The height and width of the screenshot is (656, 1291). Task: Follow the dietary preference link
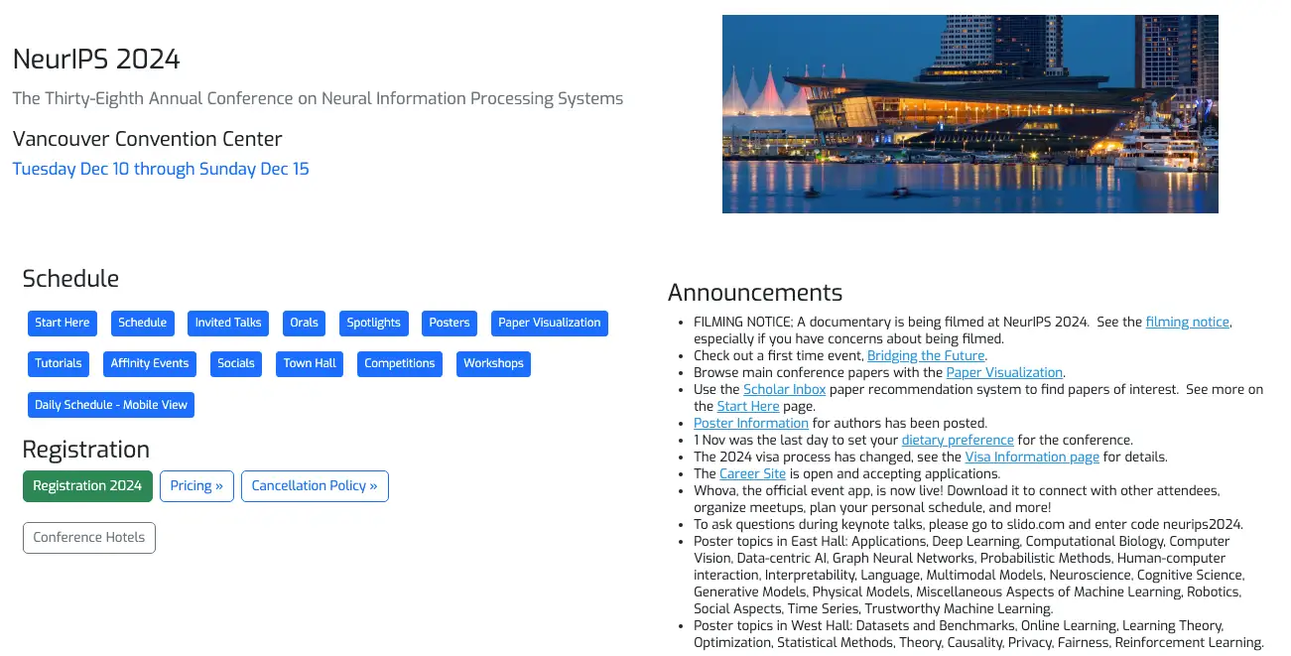pos(958,441)
